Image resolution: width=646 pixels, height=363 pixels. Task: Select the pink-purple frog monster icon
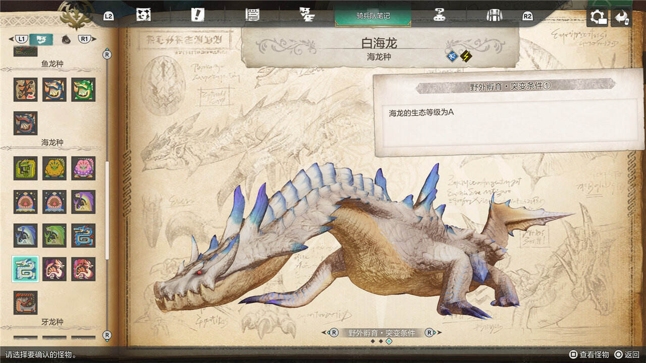click(x=83, y=168)
